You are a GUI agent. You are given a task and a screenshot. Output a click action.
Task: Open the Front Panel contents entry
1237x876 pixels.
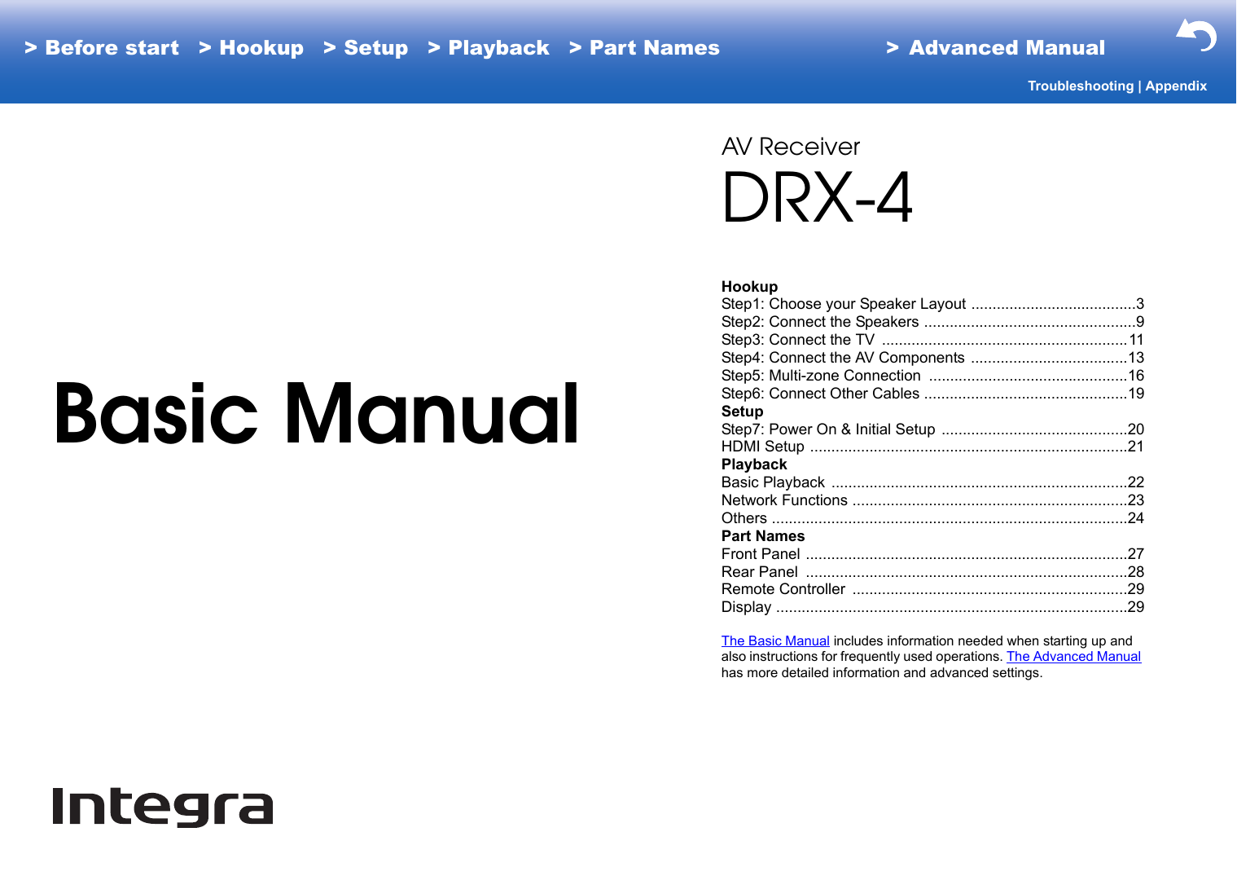point(932,554)
